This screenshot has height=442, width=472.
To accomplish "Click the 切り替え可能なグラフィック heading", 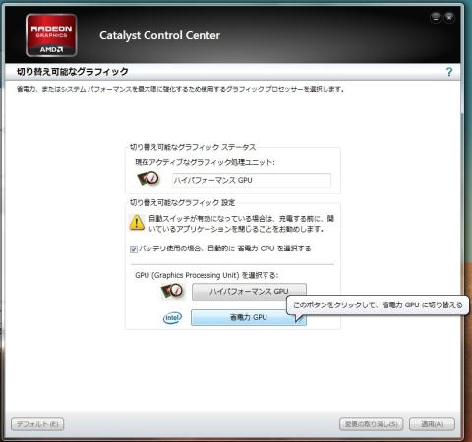I will tap(73, 72).
